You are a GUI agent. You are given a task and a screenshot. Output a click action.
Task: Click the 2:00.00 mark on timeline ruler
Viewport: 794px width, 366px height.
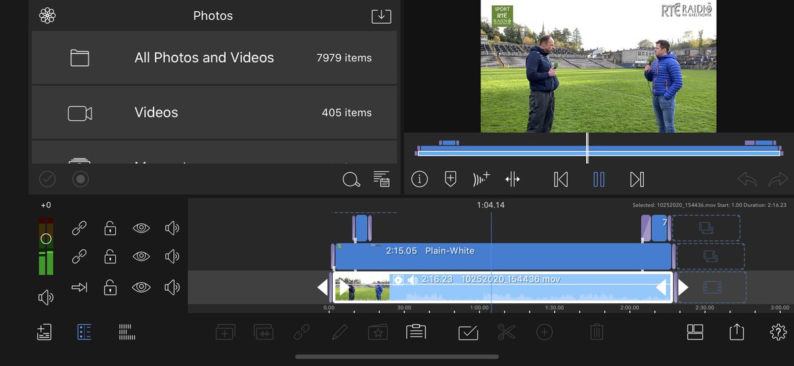629,308
